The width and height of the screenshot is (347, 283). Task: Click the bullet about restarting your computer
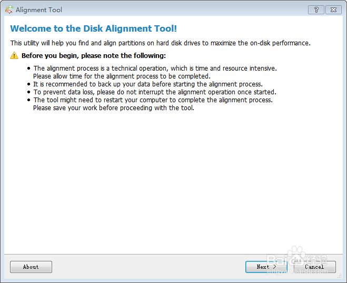[153, 100]
